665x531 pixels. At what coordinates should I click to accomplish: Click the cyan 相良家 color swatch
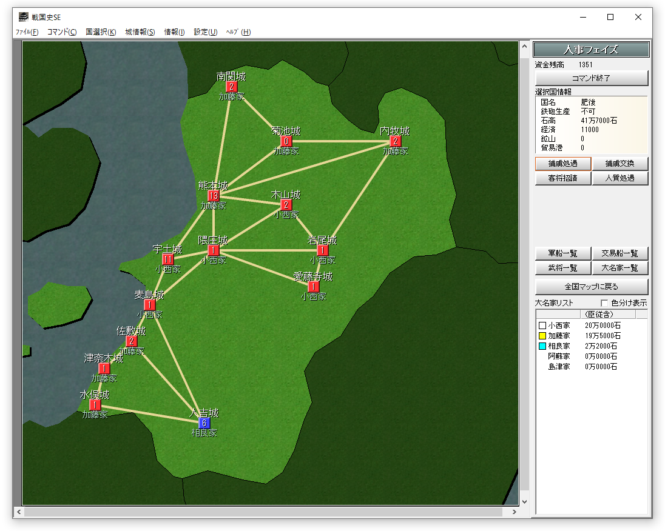click(x=542, y=346)
